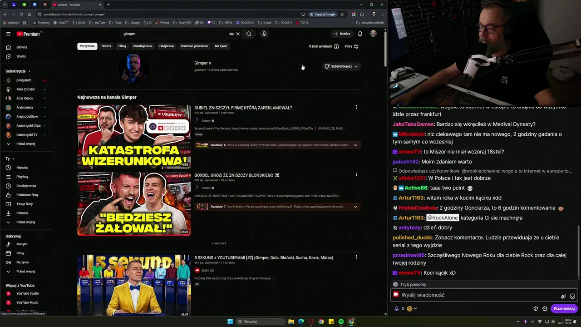Open options for DUBIEL ZNISZCZYŁ video

(x=356, y=107)
